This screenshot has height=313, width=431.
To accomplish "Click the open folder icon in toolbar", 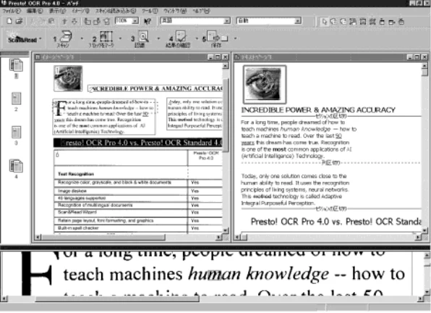I will [x=19, y=21].
